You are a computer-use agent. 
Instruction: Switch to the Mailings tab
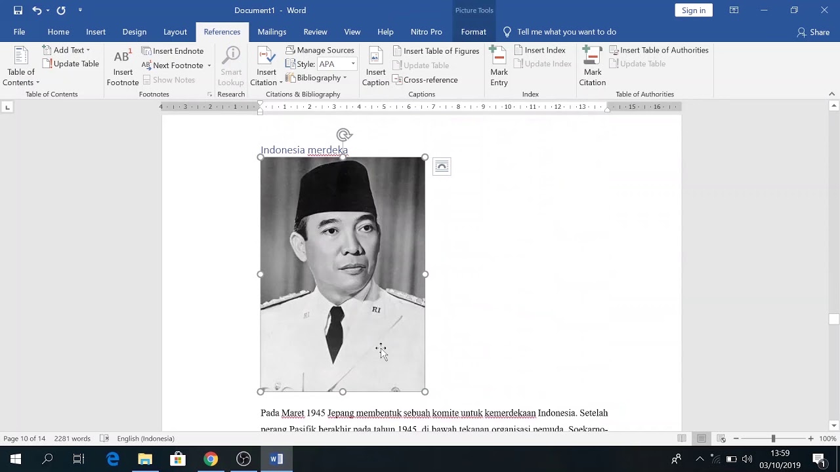click(272, 31)
